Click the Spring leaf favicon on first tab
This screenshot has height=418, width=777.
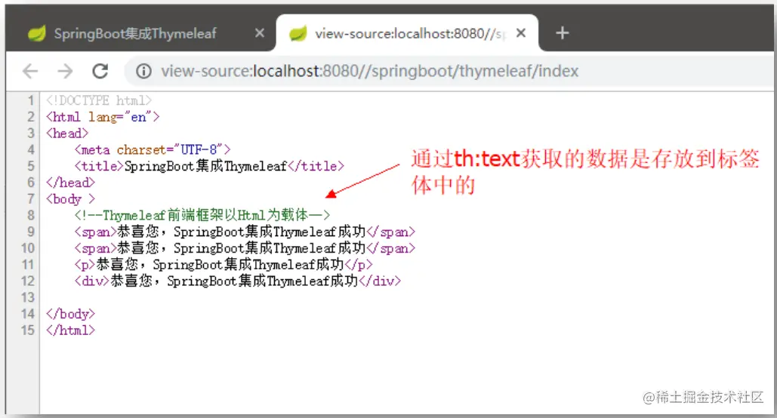[x=37, y=33]
